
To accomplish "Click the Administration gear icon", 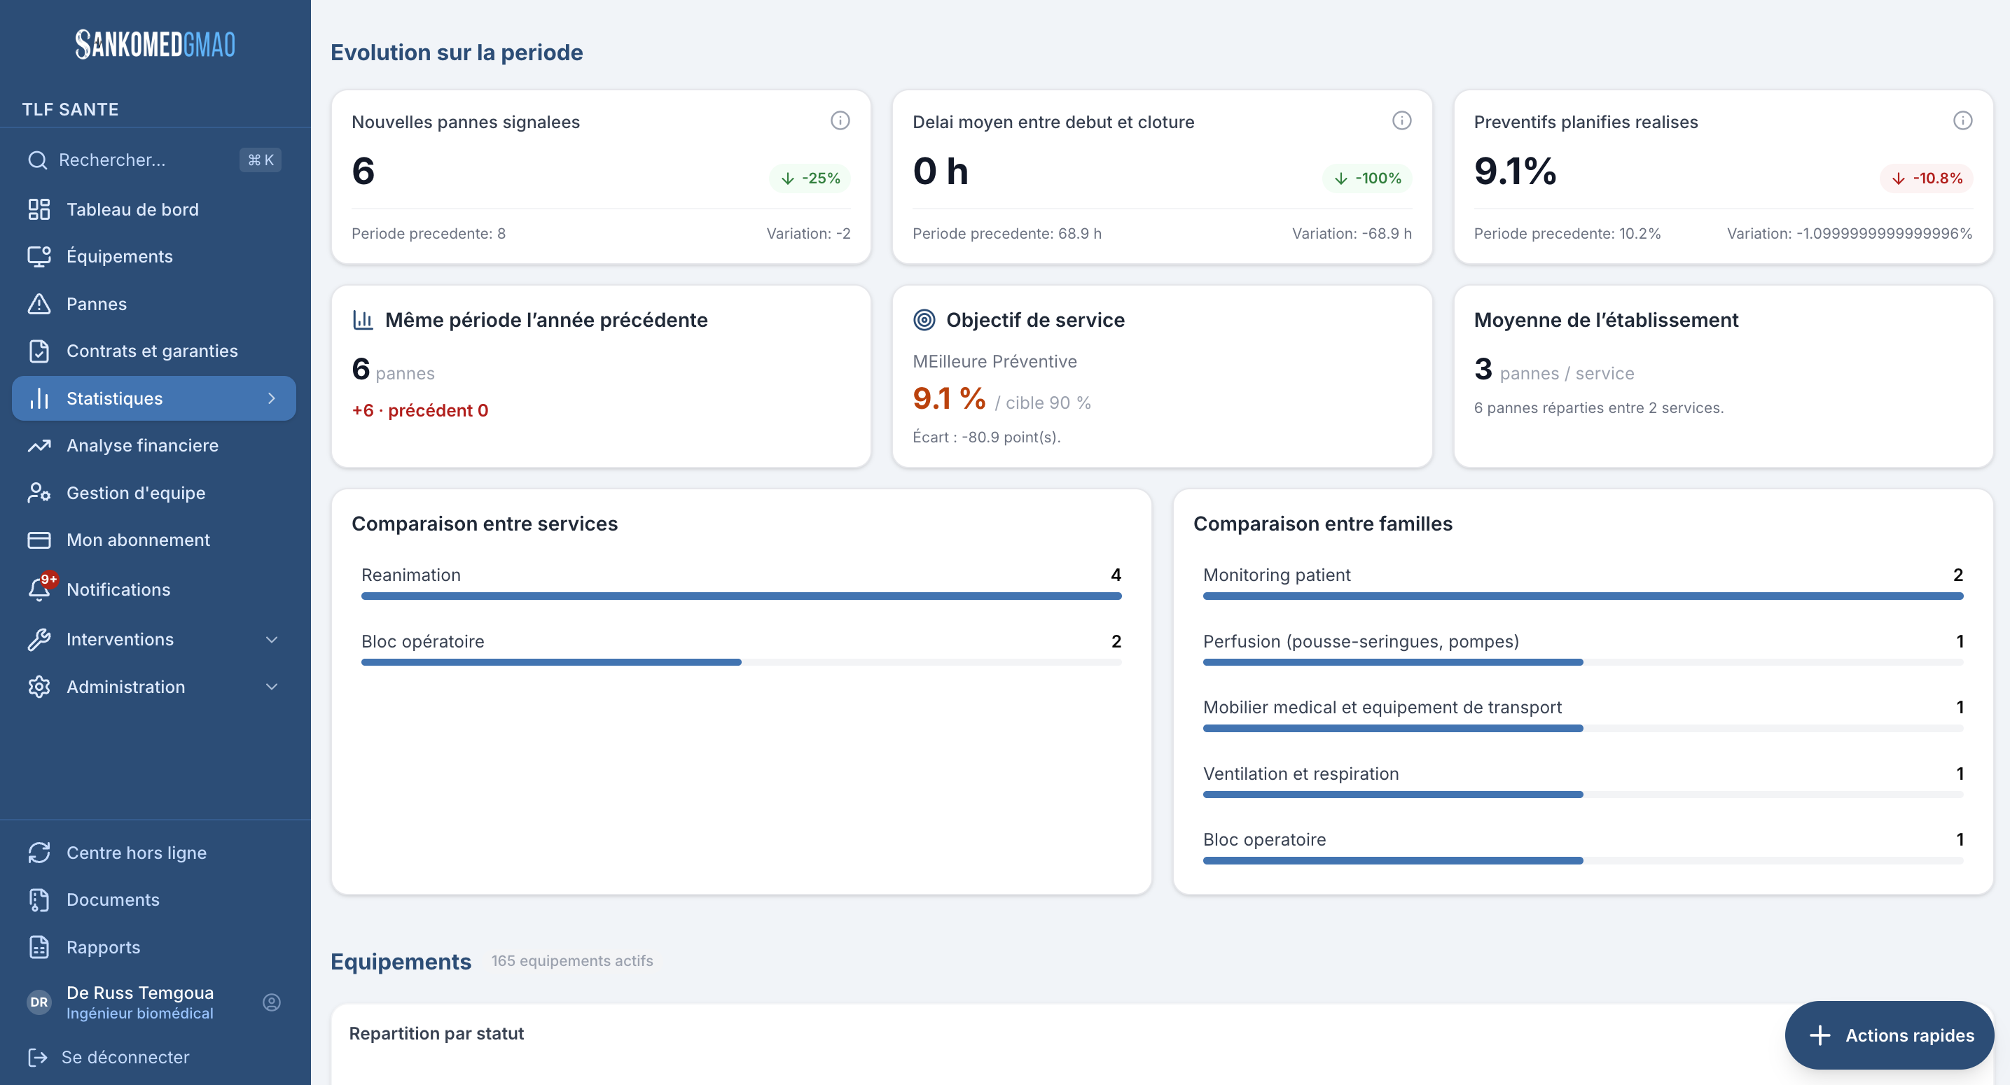I will point(39,687).
